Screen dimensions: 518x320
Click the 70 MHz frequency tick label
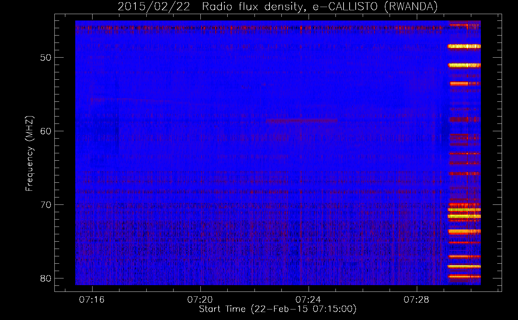coord(46,205)
